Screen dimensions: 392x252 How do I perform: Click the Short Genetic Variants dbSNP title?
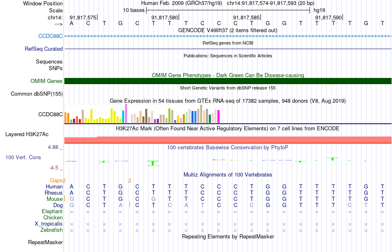point(228,88)
